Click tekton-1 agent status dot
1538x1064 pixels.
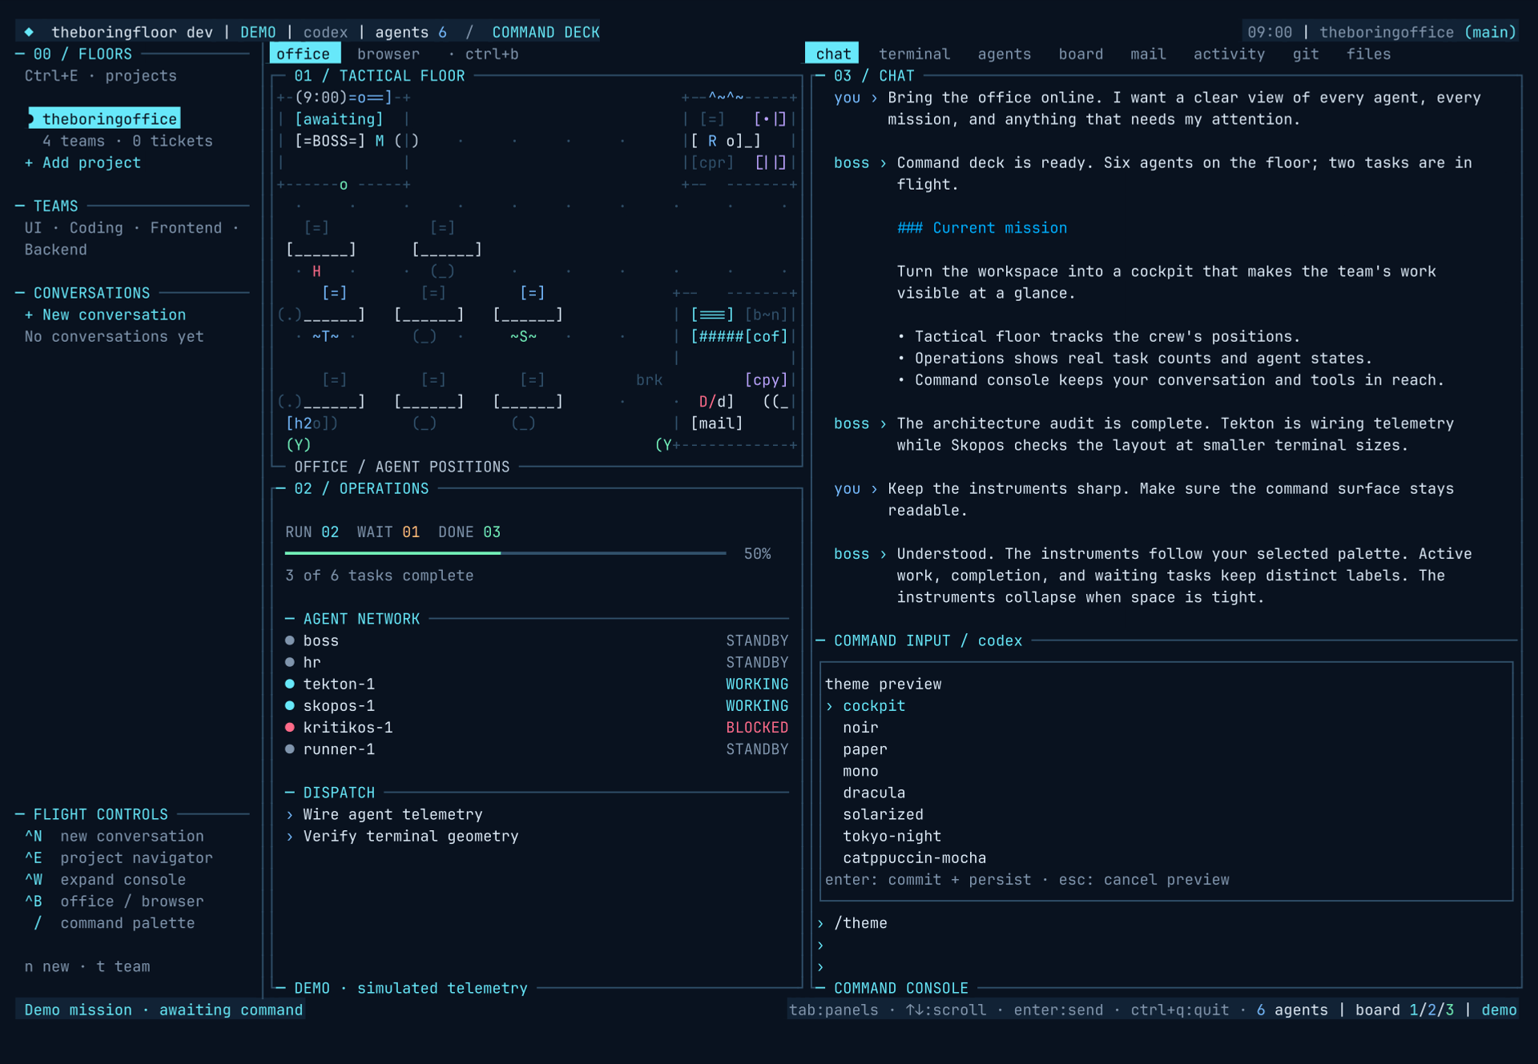pyautogui.click(x=290, y=684)
